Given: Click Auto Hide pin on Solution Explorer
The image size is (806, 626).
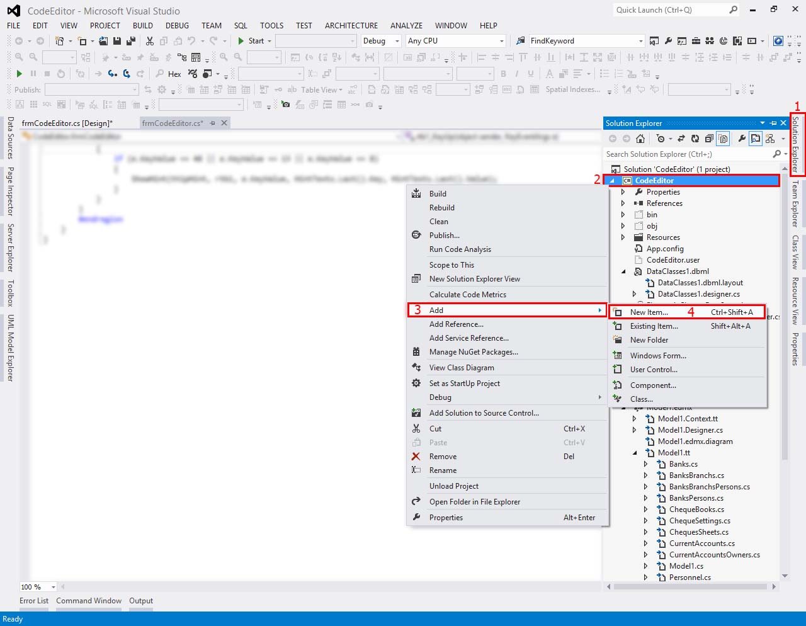Looking at the screenshot, I should click(773, 123).
